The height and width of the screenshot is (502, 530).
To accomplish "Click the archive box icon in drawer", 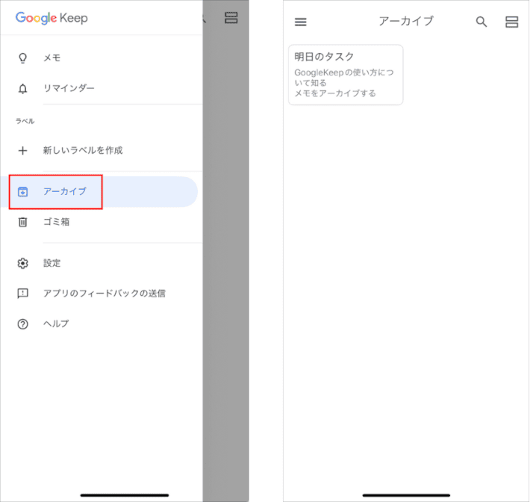I will 22,192.
